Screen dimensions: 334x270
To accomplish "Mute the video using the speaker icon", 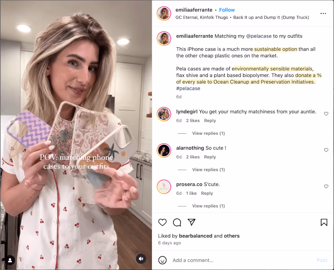I will [141, 259].
